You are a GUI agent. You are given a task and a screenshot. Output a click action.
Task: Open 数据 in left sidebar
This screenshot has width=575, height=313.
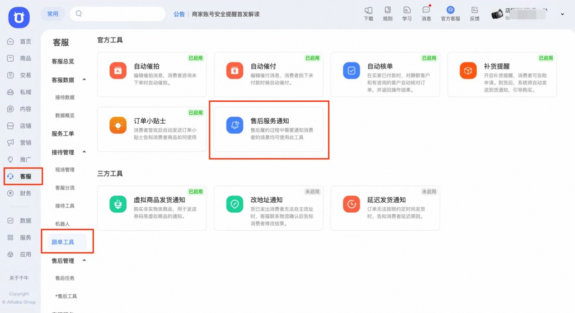[x=19, y=220]
